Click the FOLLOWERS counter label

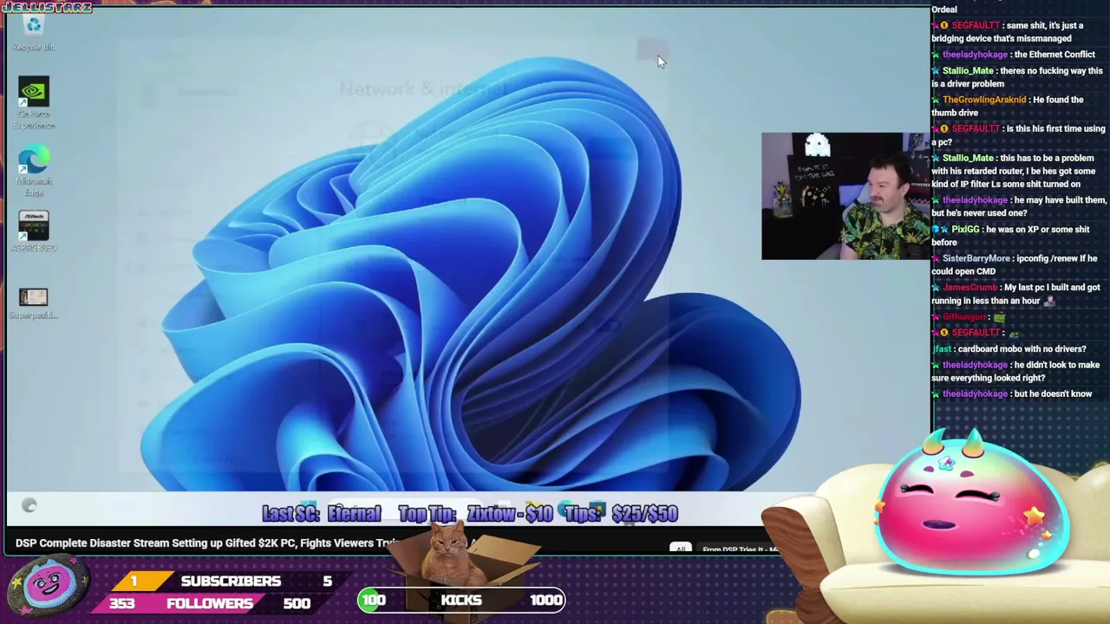pyautogui.click(x=210, y=603)
